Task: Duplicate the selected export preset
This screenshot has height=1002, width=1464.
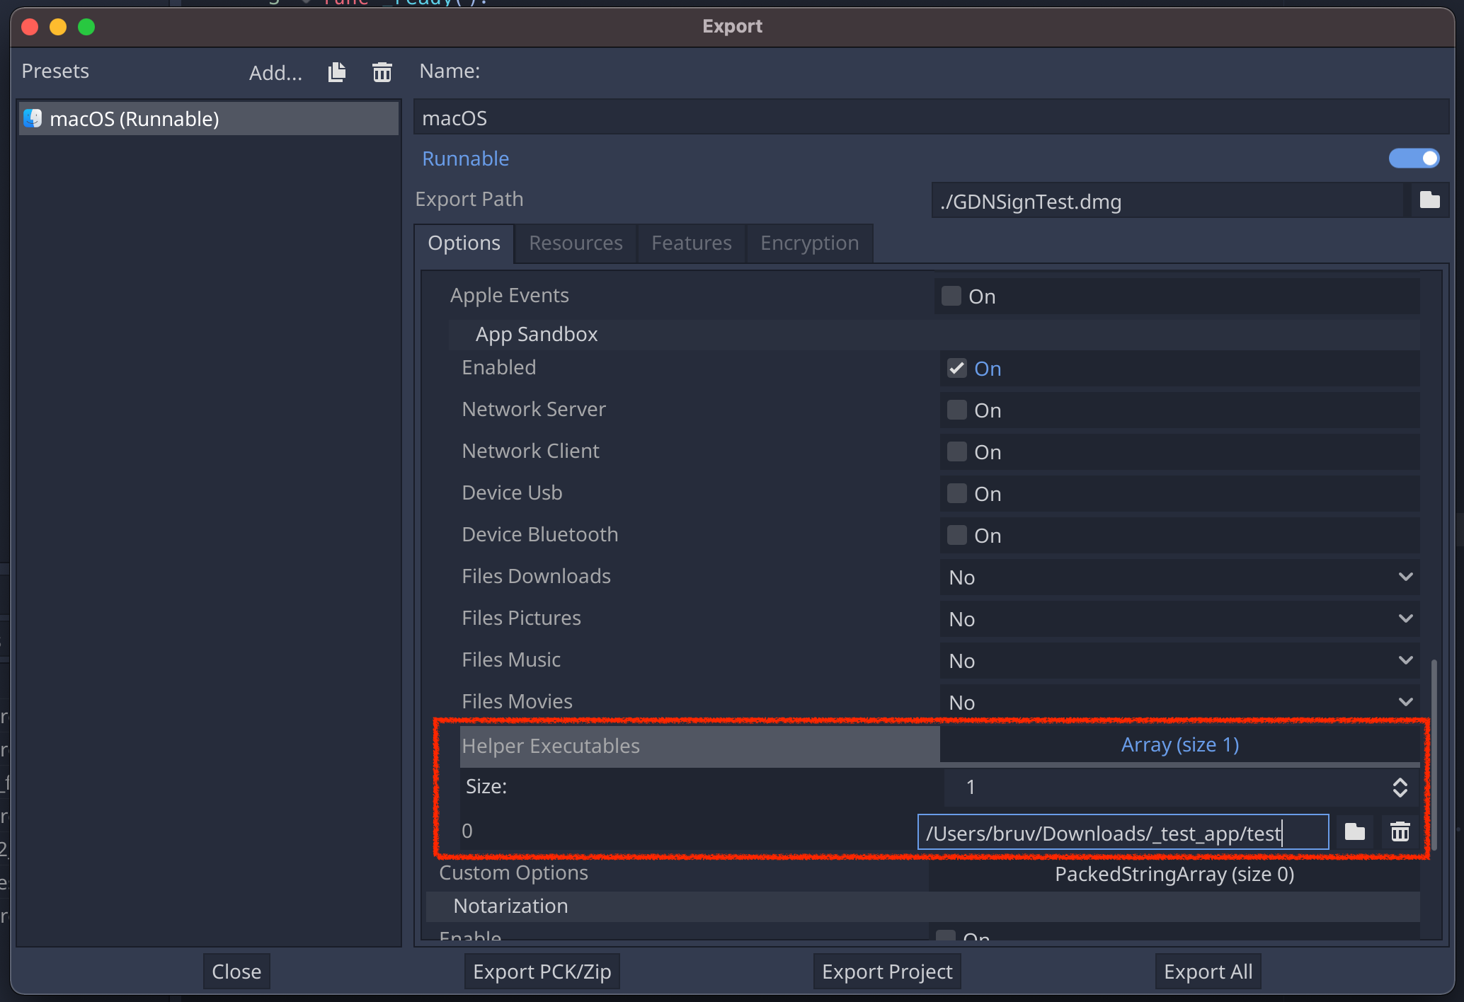Action: [336, 71]
